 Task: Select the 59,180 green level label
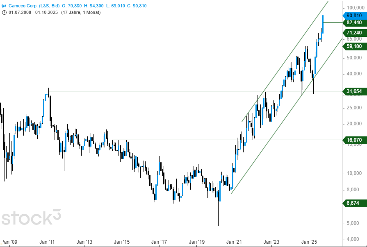(x=355, y=46)
